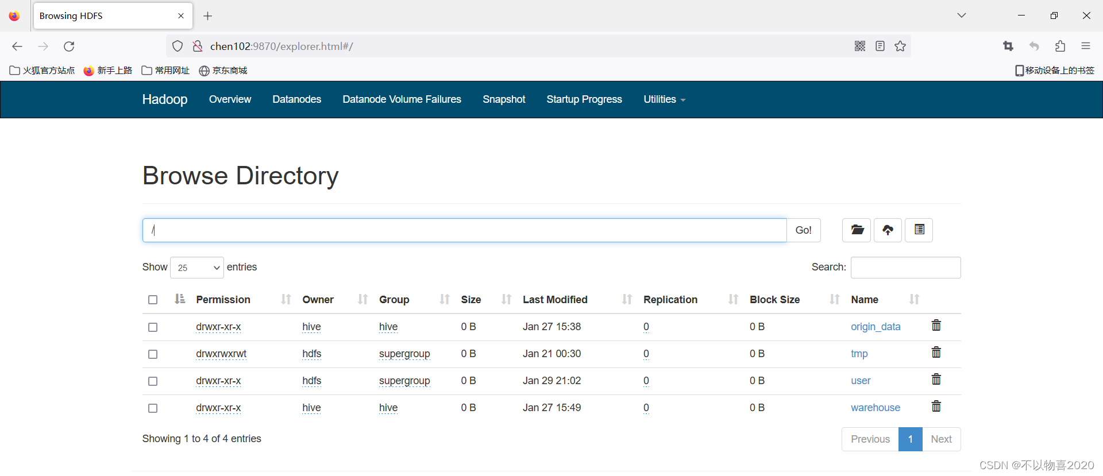The width and height of the screenshot is (1103, 476).
Task: Click trash icon for warehouse row
Action: (936, 407)
